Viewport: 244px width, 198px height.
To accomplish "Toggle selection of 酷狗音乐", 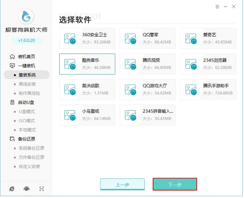I will coord(87,64).
